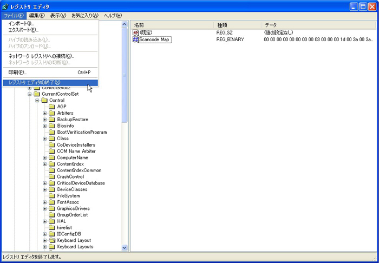Click the CrashControl folder icon
This screenshot has height=263, width=379.
click(52, 176)
